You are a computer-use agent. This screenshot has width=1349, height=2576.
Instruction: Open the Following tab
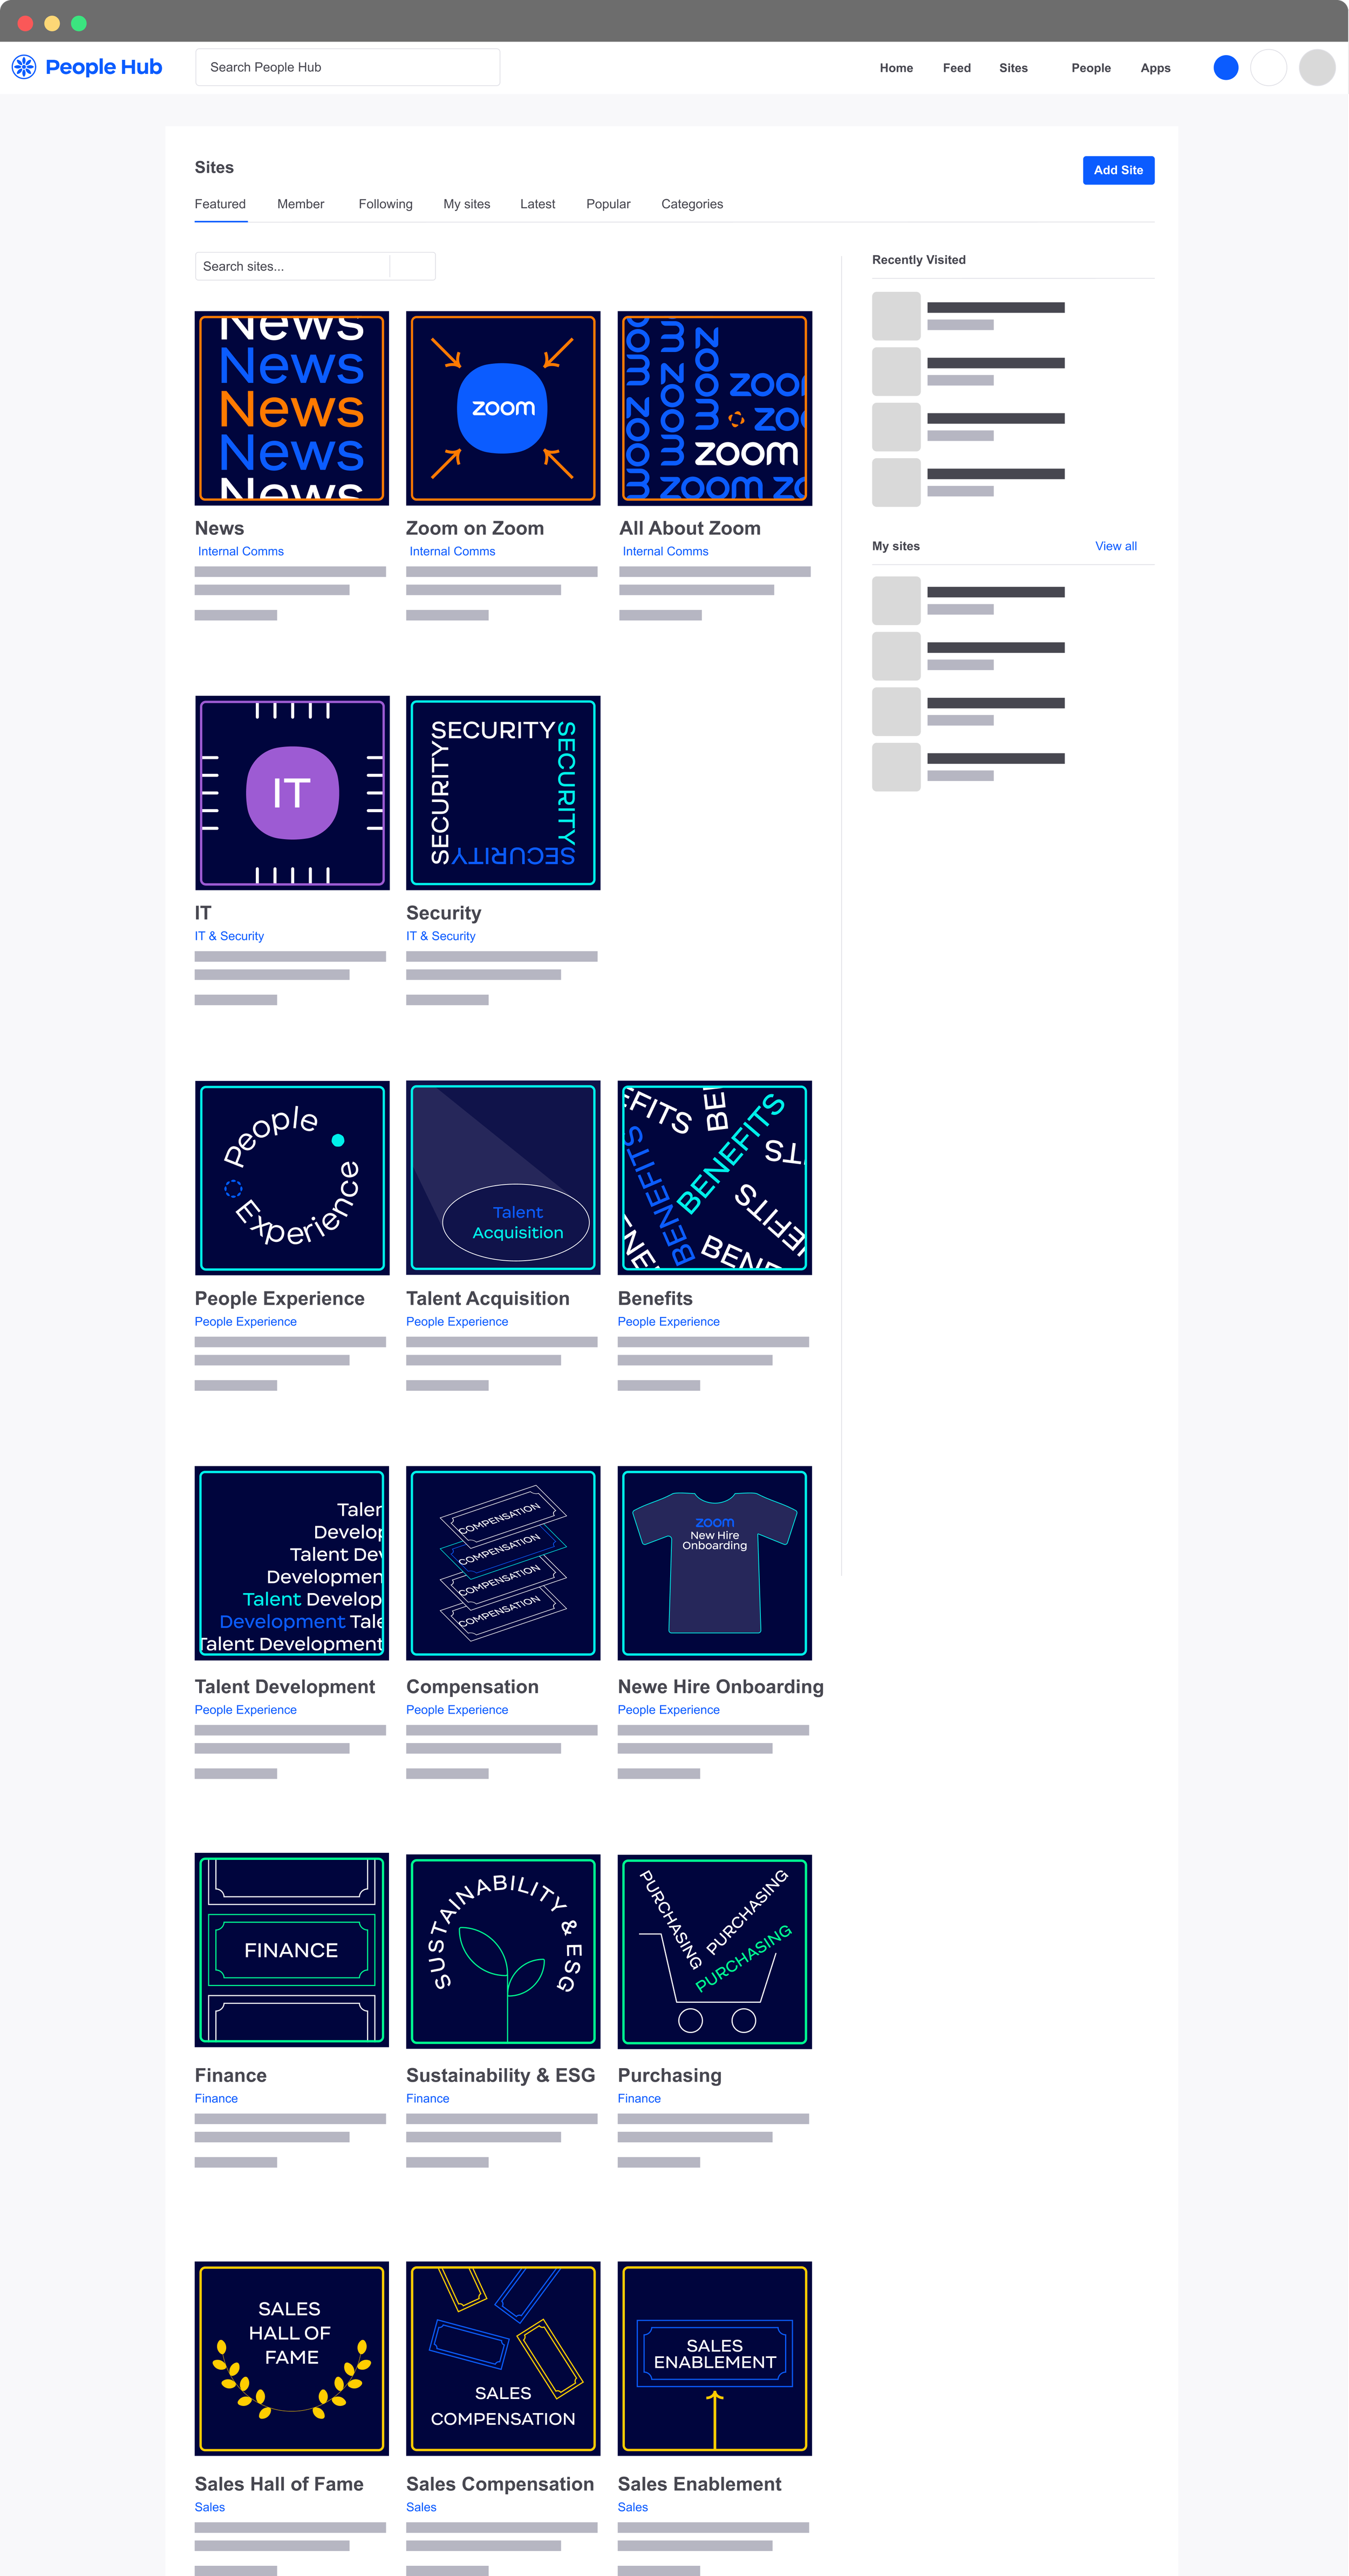click(385, 204)
